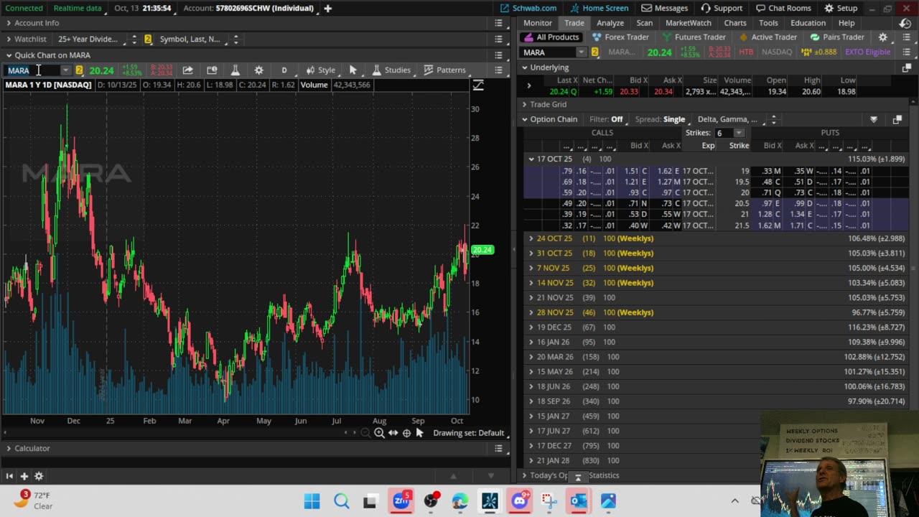This screenshot has height=517, width=919.
Task: Collapse the left sidebar with the arrow-bar icon
Action: pyautogui.click(x=9, y=476)
